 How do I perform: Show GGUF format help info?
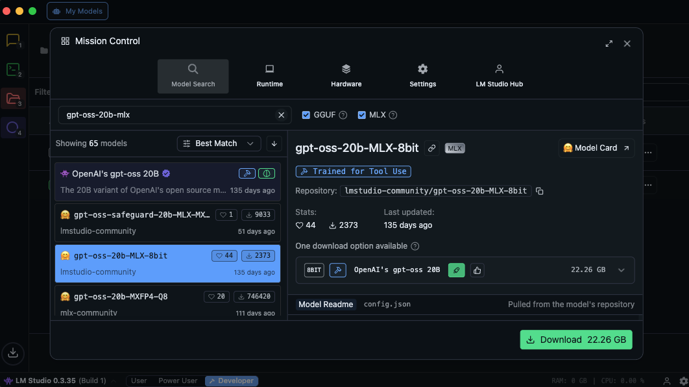[x=343, y=115]
